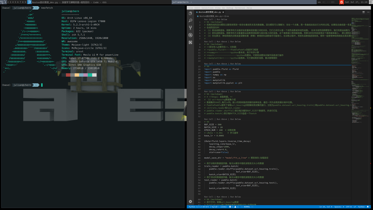
Task: Open the Search view in activity bar
Action: (190, 21)
